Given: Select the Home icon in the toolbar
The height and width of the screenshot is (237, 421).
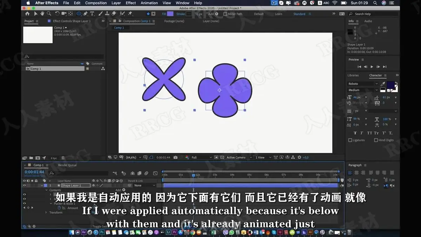Looking at the screenshot, I should [27, 14].
